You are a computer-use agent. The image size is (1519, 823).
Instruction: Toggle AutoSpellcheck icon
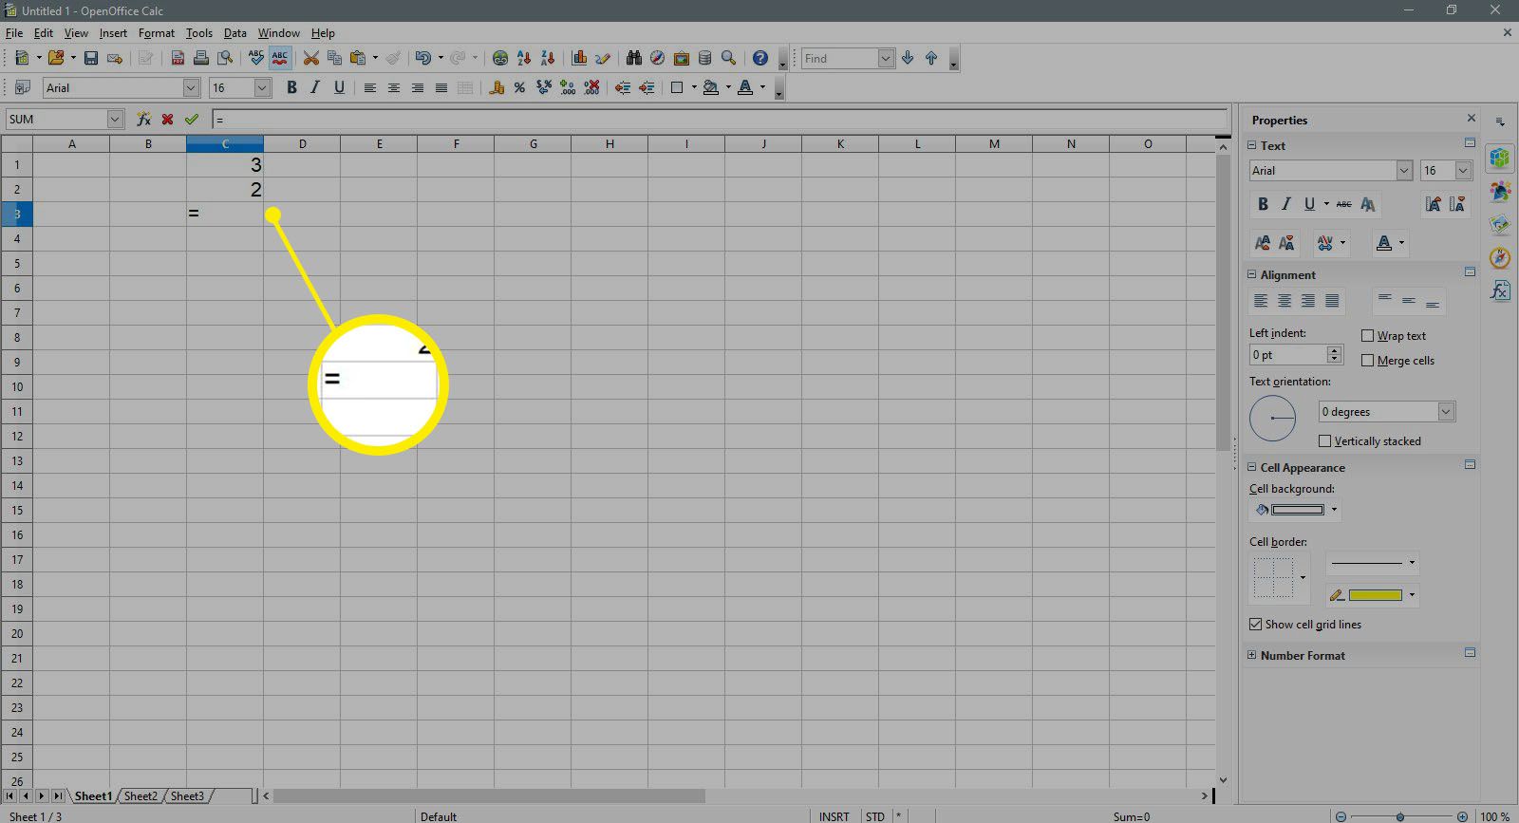coord(280,58)
